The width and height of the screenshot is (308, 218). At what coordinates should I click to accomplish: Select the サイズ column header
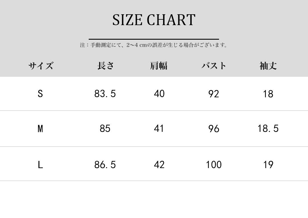[x=40, y=66]
